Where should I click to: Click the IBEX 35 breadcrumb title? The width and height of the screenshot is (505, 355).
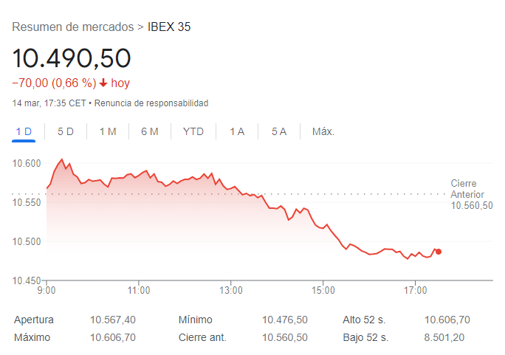coord(170,27)
